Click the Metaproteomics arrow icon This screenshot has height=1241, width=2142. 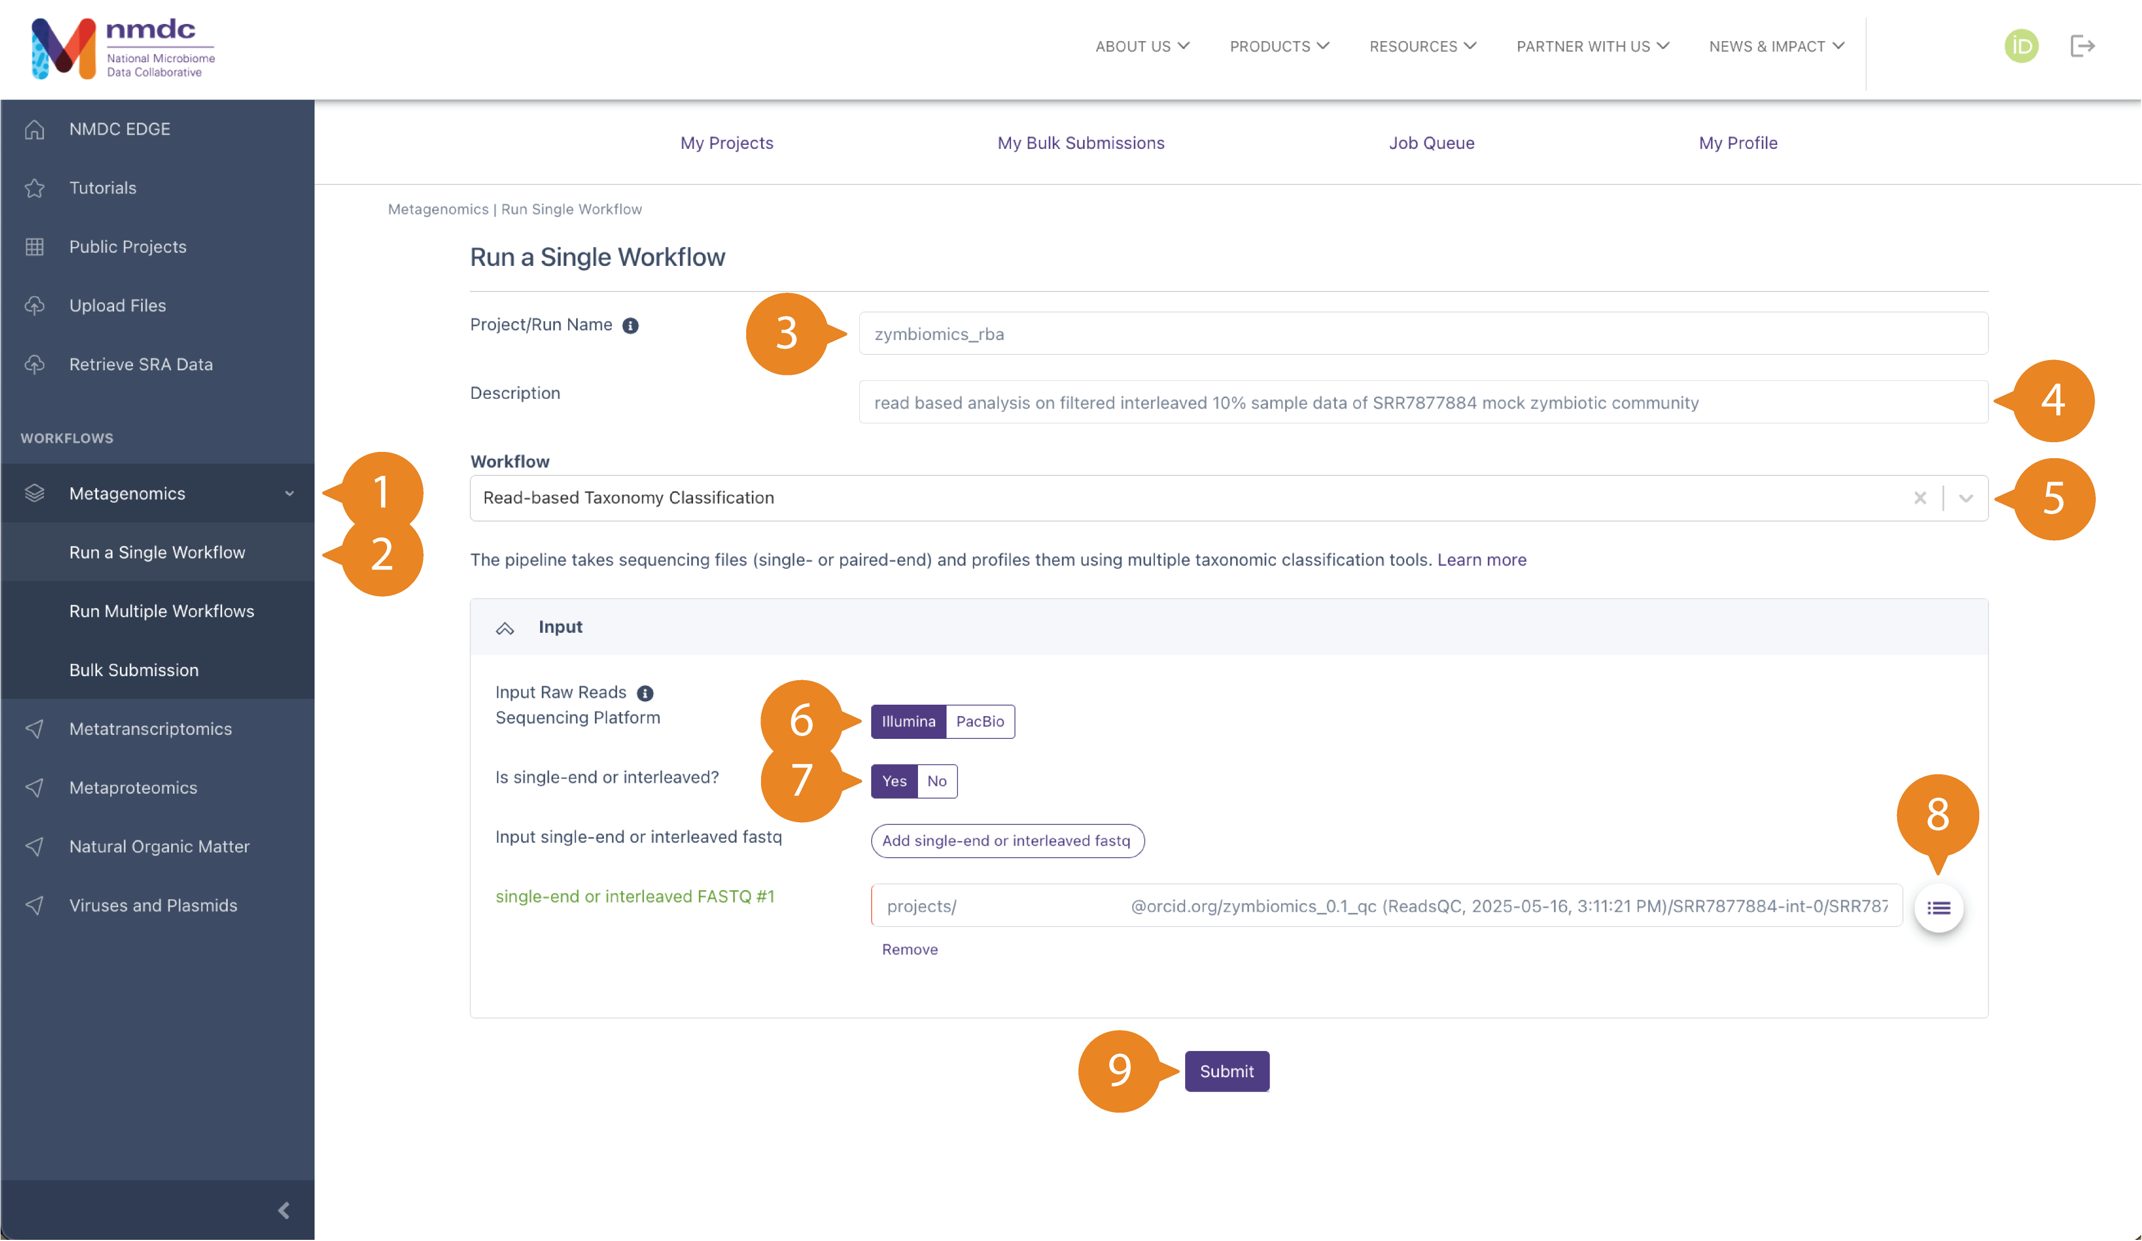pos(34,787)
